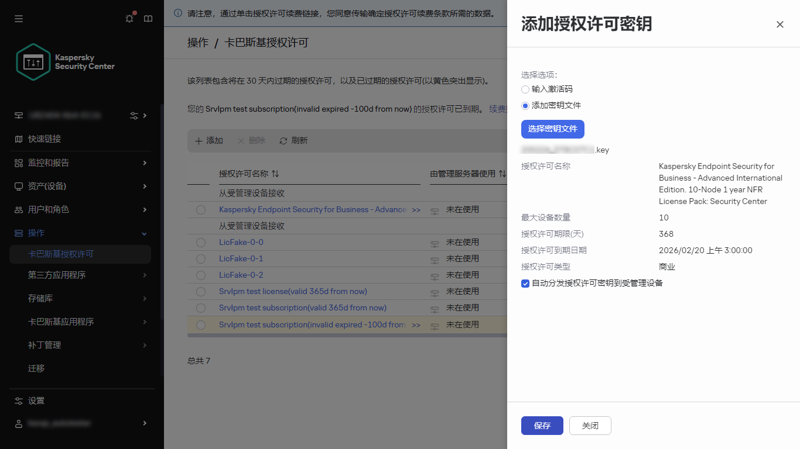Select the 输入激活码 radio option
The height and width of the screenshot is (449, 800).
click(x=525, y=89)
